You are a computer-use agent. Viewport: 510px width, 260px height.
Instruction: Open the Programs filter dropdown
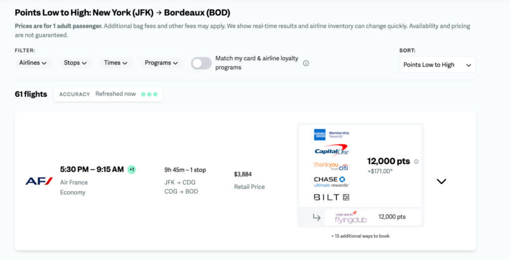[161, 63]
